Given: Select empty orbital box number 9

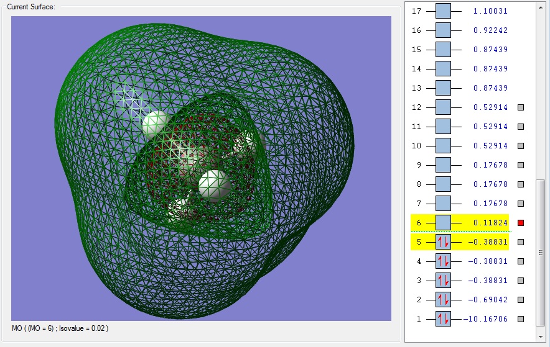Looking at the screenshot, I should click(444, 165).
